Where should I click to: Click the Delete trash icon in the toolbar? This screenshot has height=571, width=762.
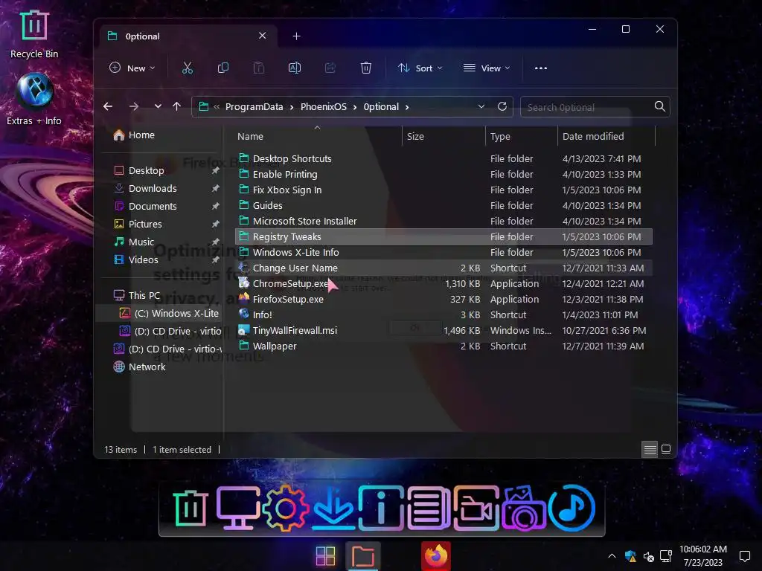pyautogui.click(x=366, y=68)
